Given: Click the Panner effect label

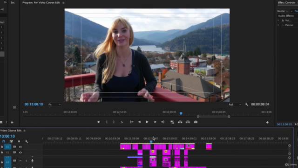Looking at the screenshot, I should pos(289,25).
